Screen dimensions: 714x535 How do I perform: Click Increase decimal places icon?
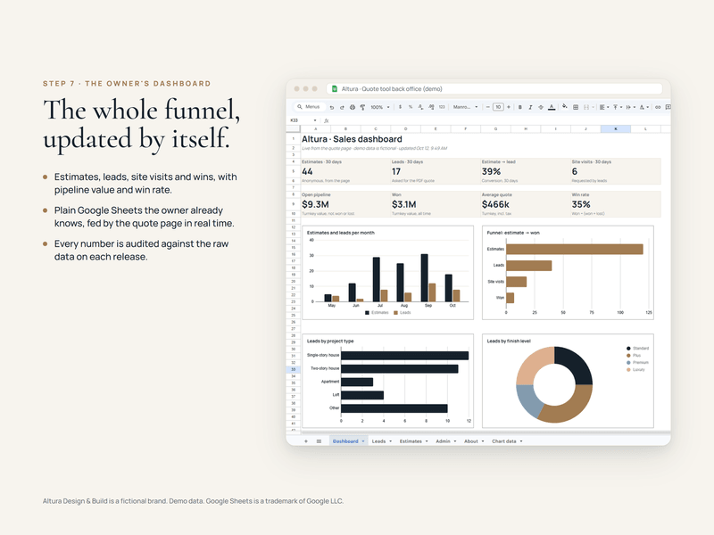pyautogui.click(x=431, y=107)
